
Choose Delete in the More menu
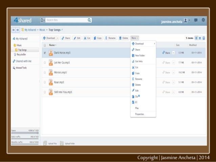[x=143, y=85]
